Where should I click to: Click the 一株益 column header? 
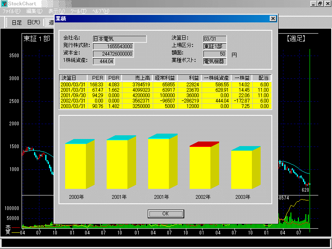[242, 78]
